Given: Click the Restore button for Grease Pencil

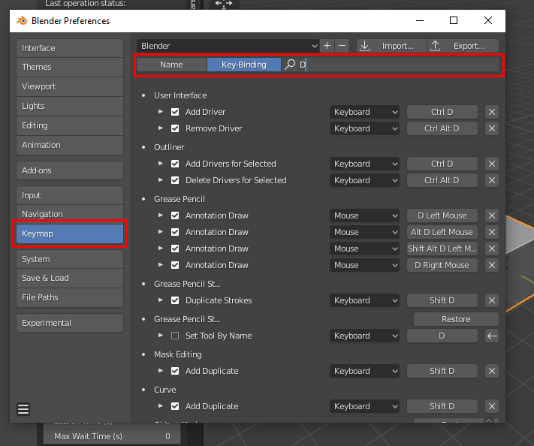Looking at the screenshot, I should tap(456, 319).
